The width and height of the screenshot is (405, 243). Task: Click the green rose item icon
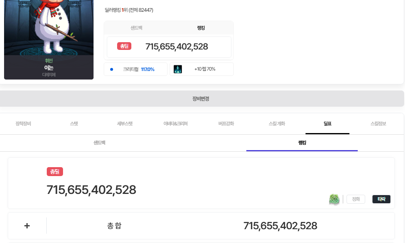click(x=334, y=199)
